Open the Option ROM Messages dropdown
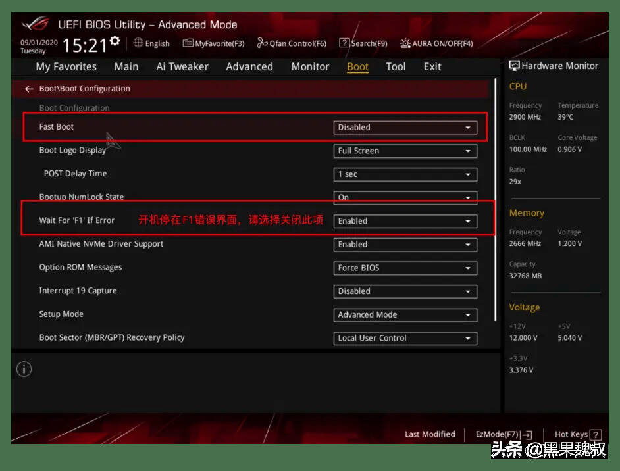Image resolution: width=620 pixels, height=471 pixels. pos(405,268)
